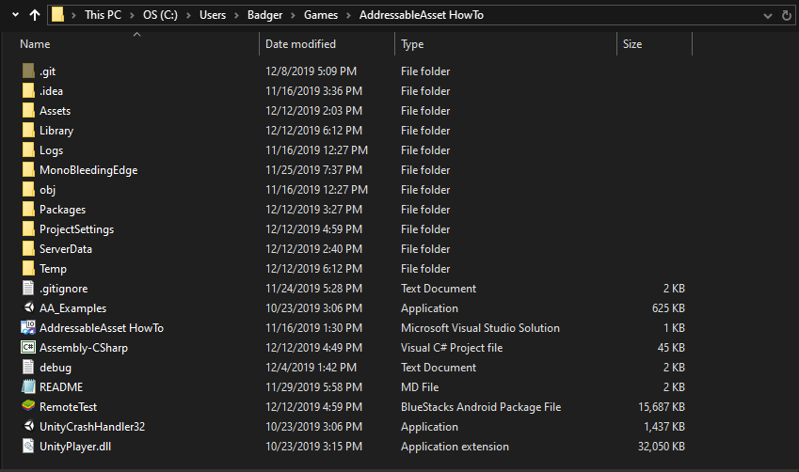799x472 pixels.
Task: Click the Up one level arrow
Action: [35, 15]
